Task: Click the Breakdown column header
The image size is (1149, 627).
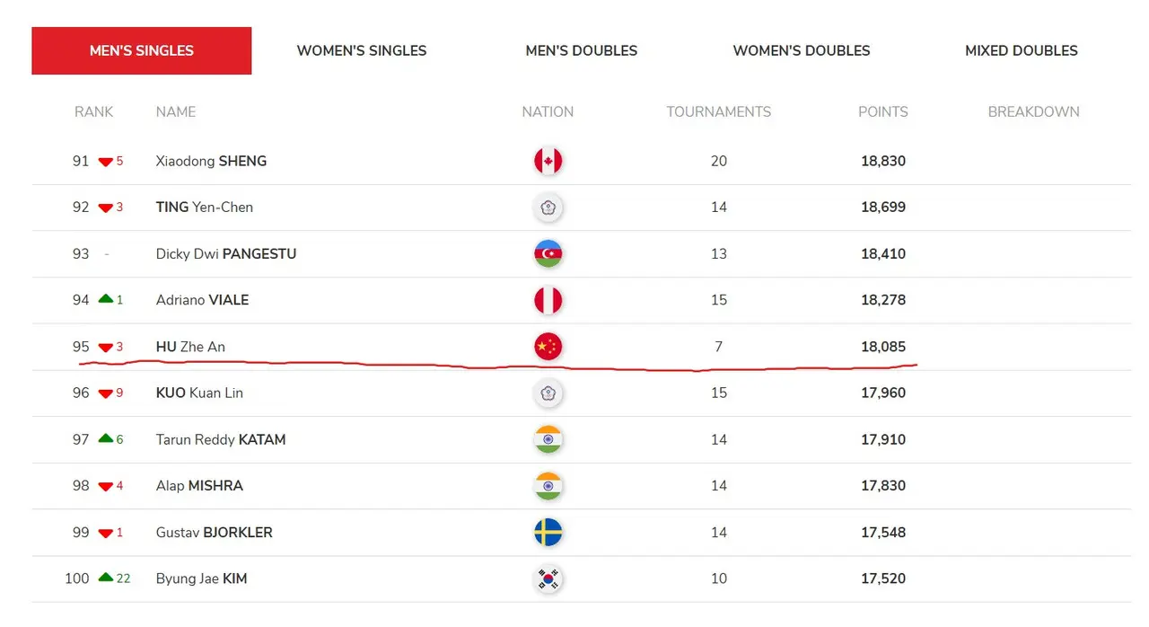Action: [x=1033, y=111]
